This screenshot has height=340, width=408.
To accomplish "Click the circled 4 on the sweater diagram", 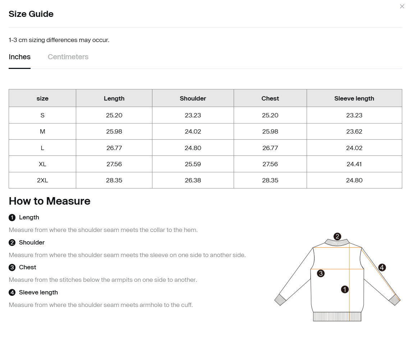I will pos(382,267).
